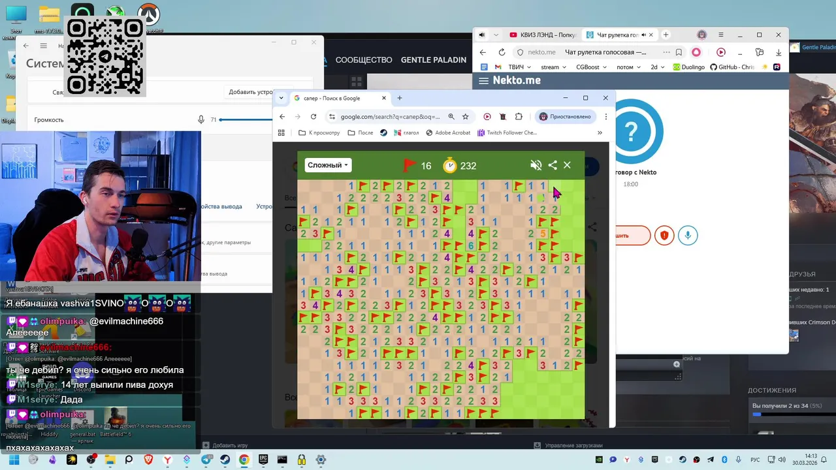The width and height of the screenshot is (836, 470).
Task: Open the 'глагол' bookmark
Action: [406, 133]
